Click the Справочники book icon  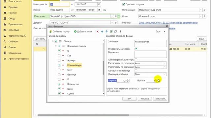[5, 53]
